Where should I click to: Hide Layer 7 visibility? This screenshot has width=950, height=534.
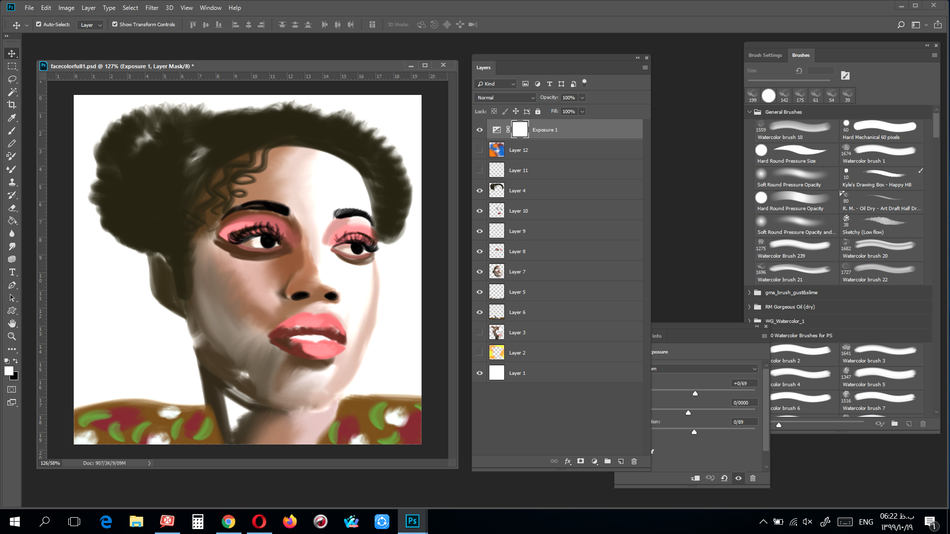click(479, 272)
